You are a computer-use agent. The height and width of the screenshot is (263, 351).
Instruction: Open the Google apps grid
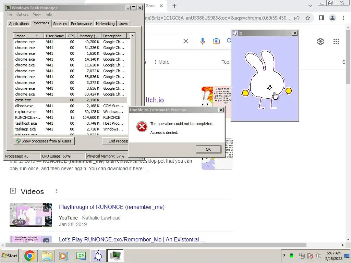tap(336, 41)
